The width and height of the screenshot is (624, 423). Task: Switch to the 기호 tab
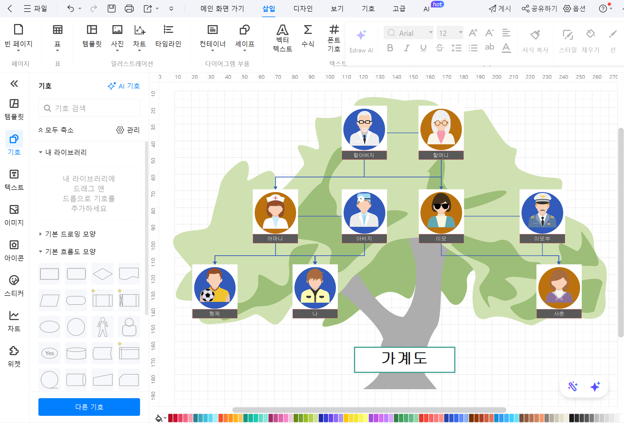pos(368,9)
